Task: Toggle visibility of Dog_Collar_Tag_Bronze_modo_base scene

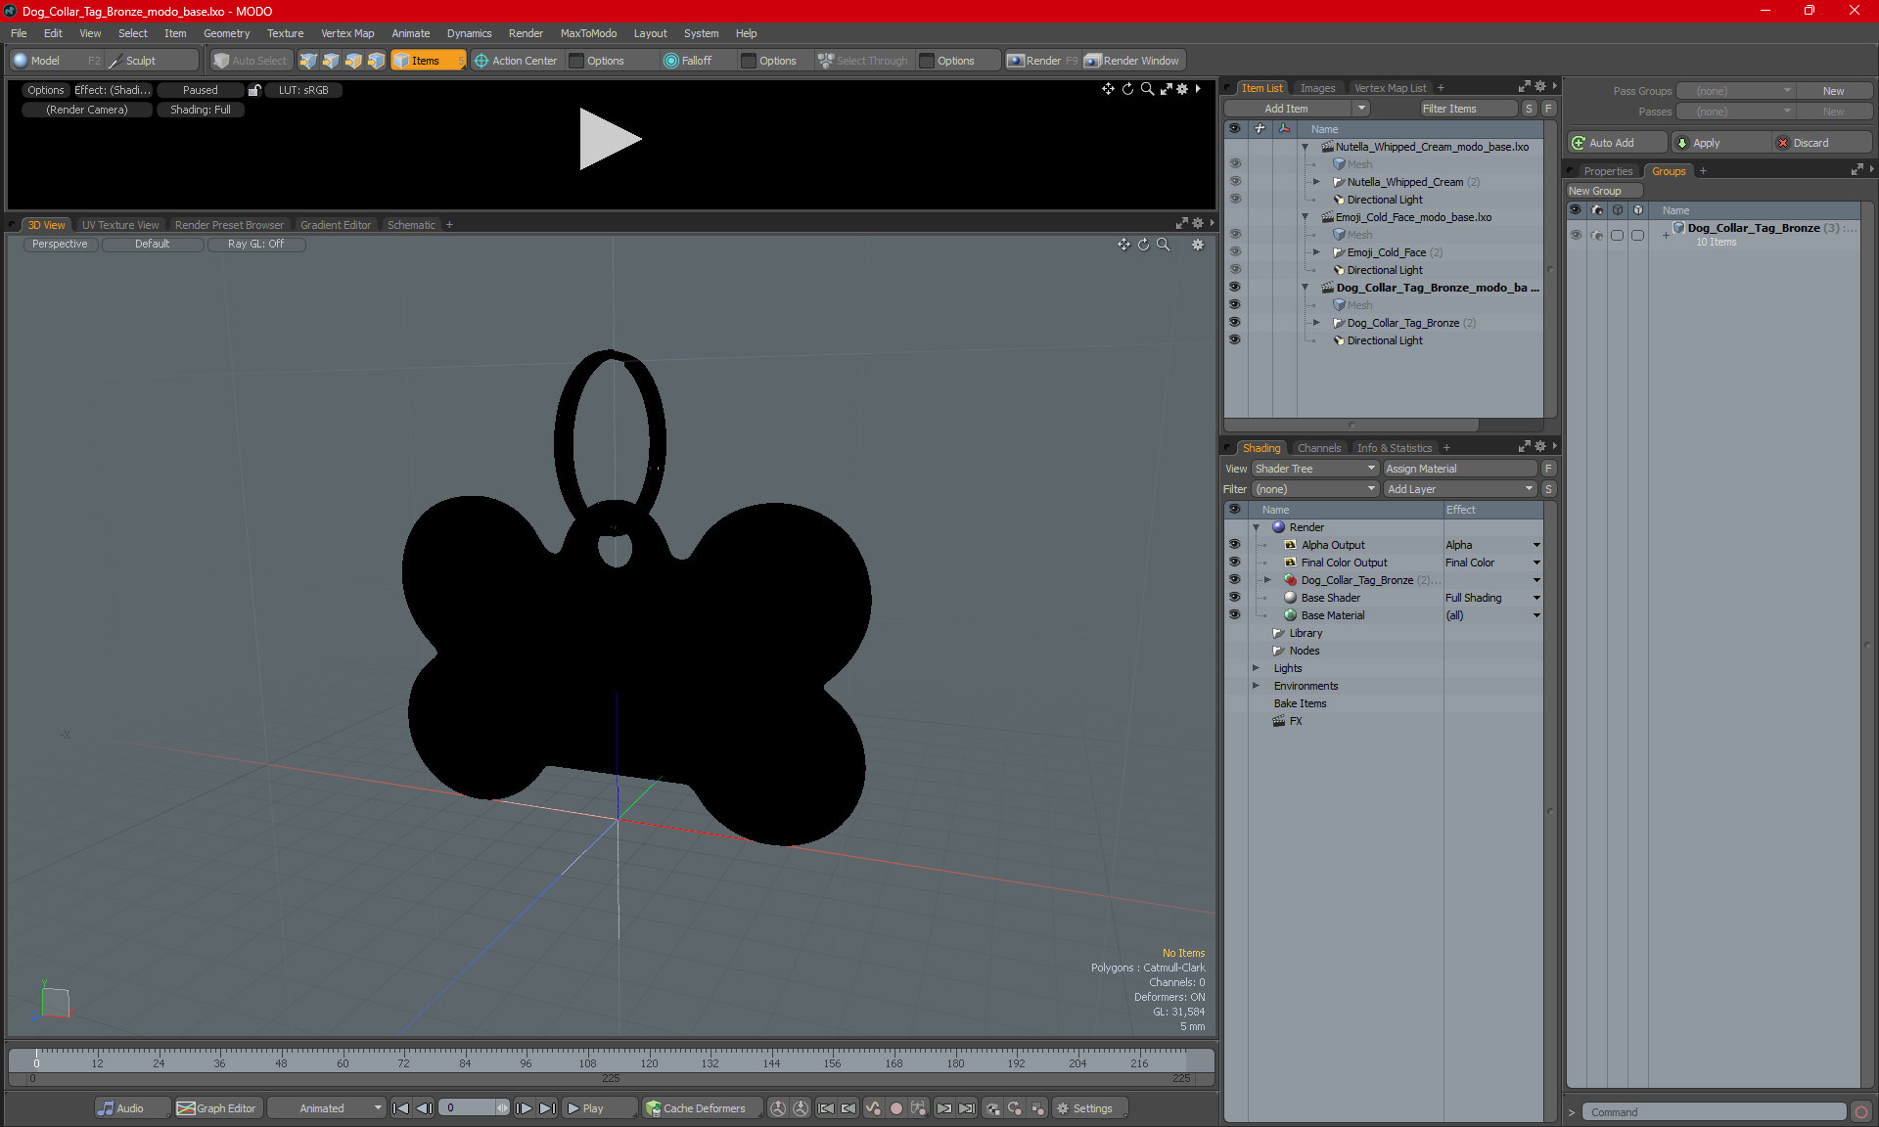Action: (x=1234, y=288)
